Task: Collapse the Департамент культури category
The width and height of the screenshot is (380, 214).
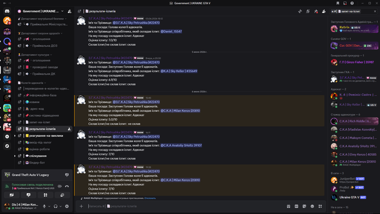Action: tap(35, 55)
